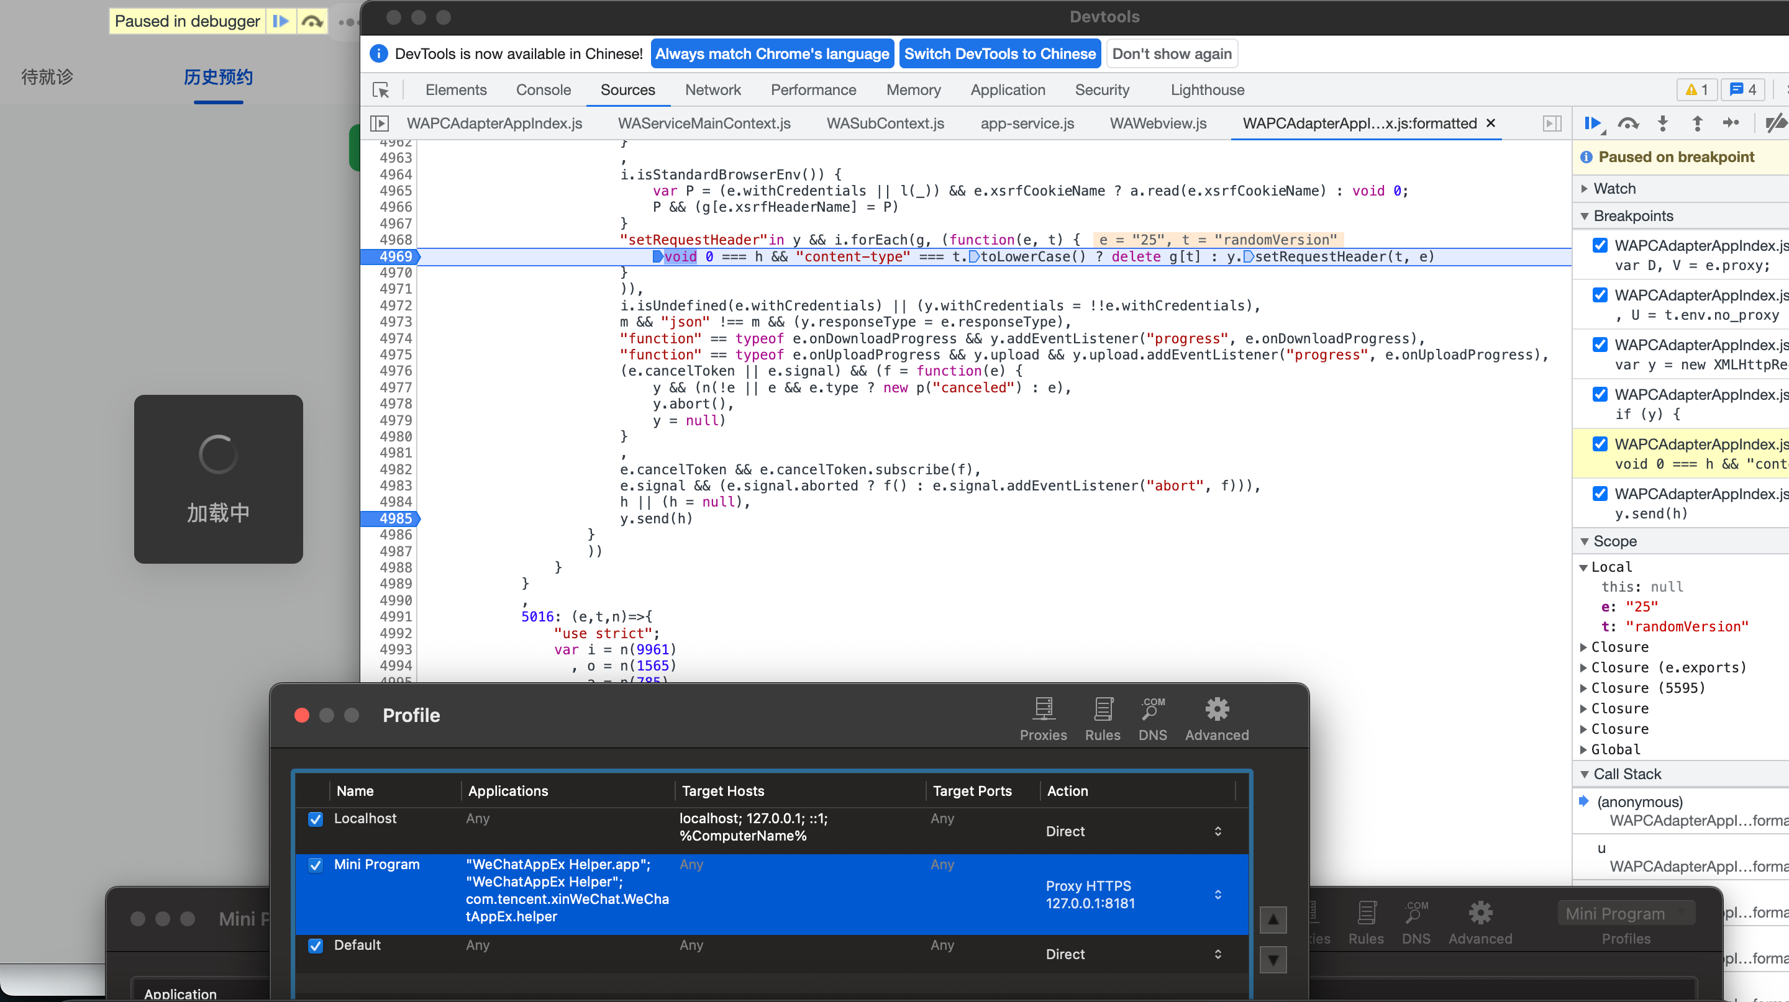Open the warnings counter badge
This screenshot has width=1789, height=1002.
click(x=1697, y=89)
